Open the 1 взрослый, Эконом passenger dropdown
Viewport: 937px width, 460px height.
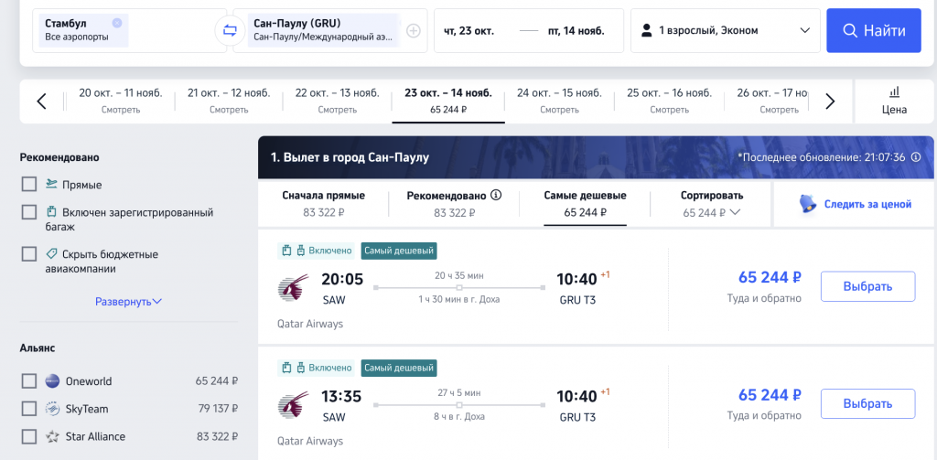click(725, 30)
